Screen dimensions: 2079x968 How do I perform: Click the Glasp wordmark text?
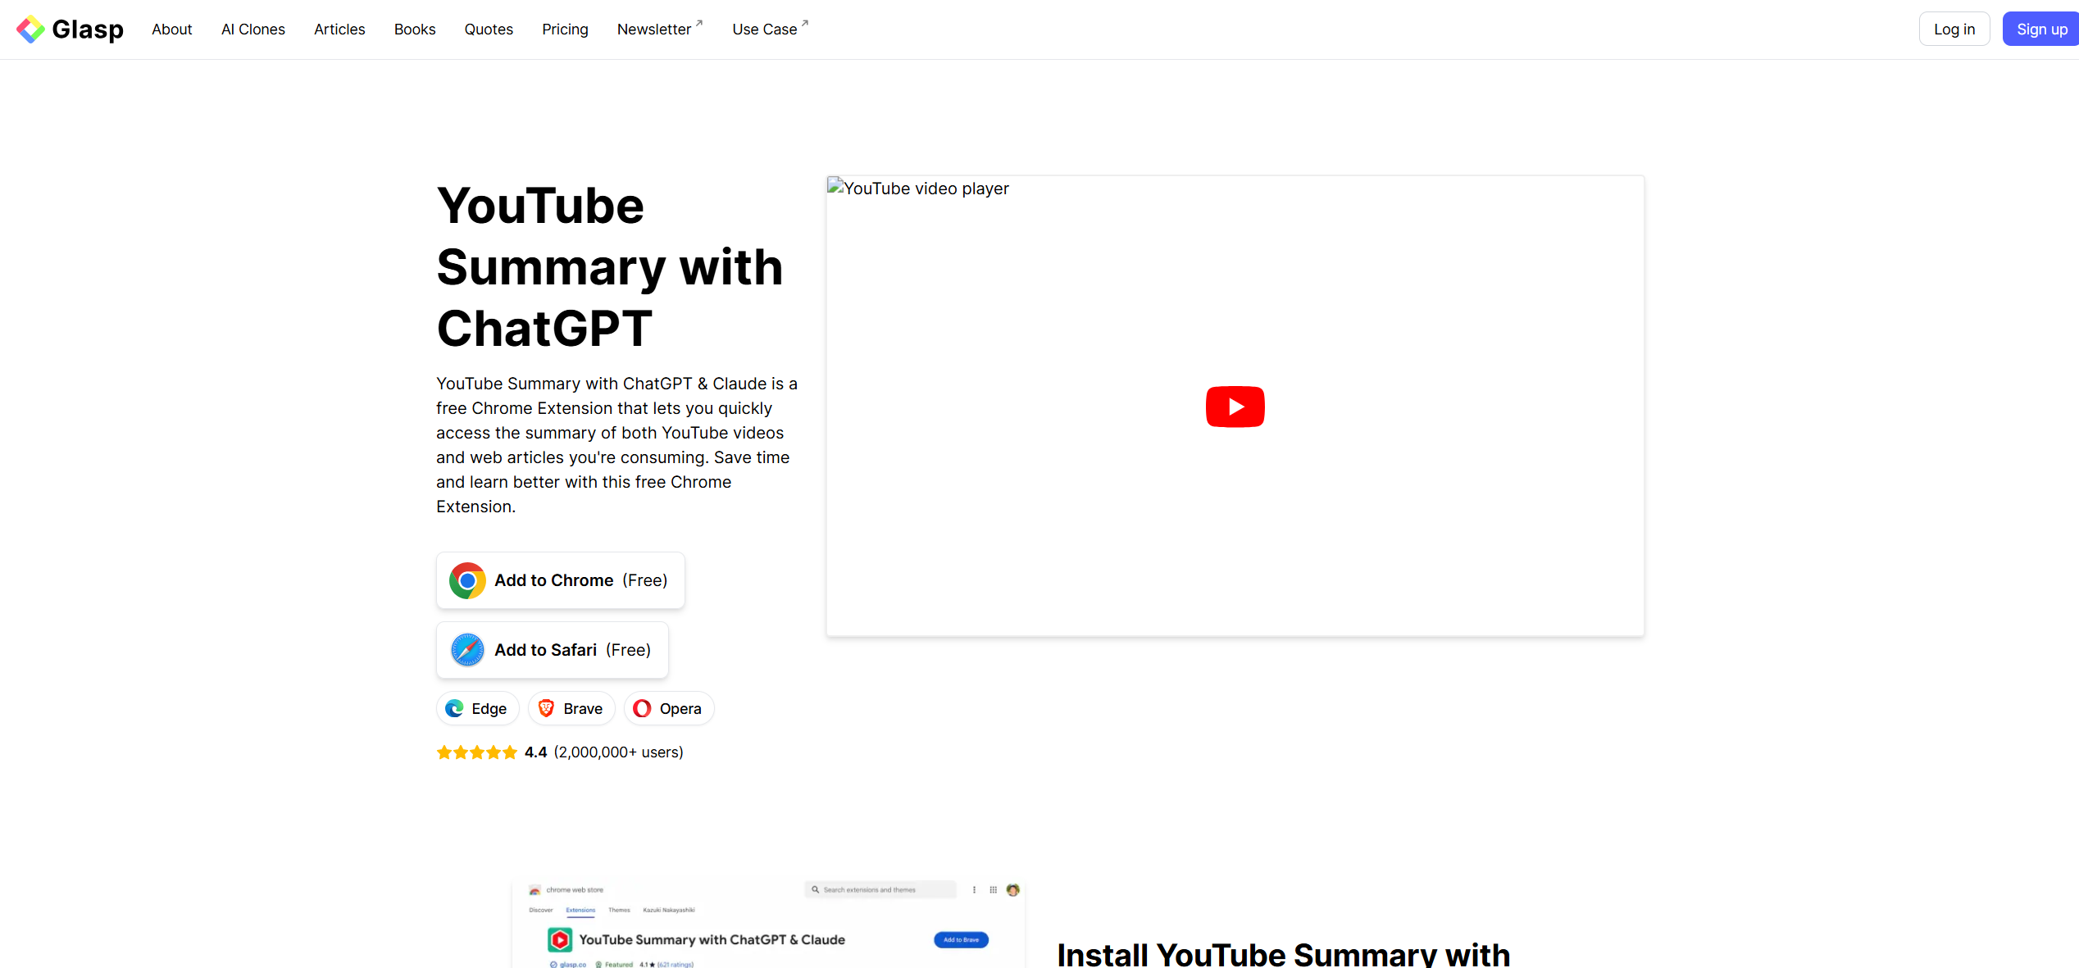[x=88, y=30]
